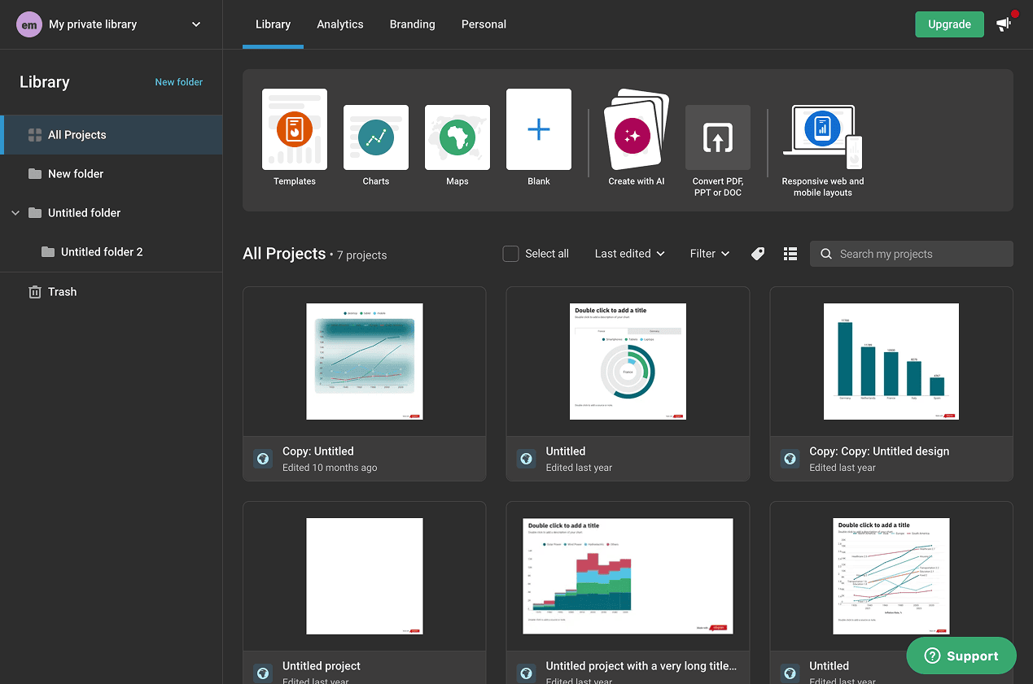Click the 'em' account avatar

[x=28, y=24]
